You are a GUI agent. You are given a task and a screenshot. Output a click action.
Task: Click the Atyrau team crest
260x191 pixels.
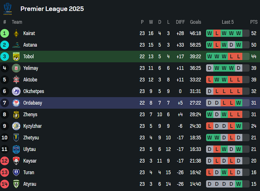click(x=16, y=184)
